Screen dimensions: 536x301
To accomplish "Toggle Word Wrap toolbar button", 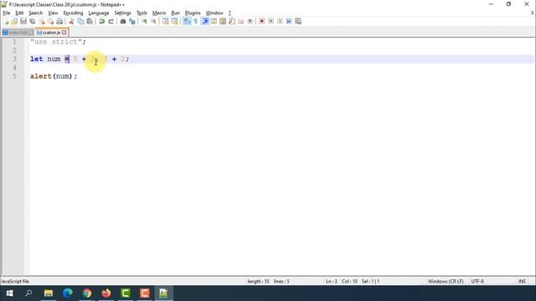I will pos(187,21).
